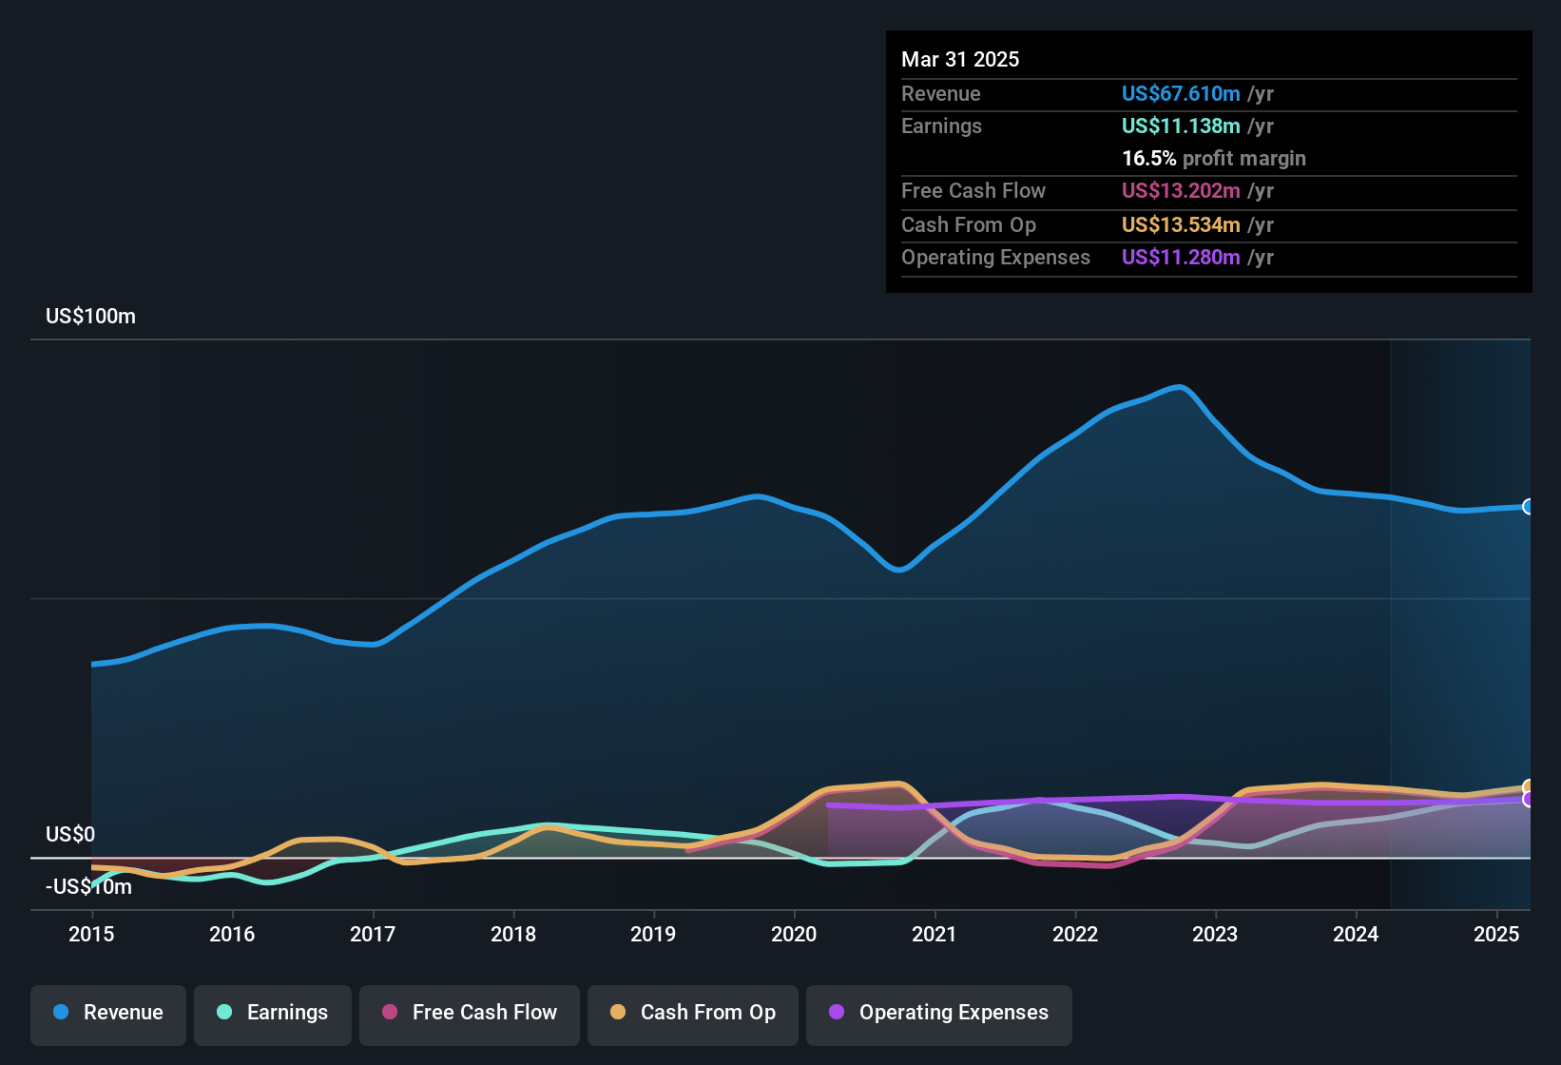1561x1065 pixels.
Task: Click the US$13.202m Free Cash Flow value
Action: 1181,190
